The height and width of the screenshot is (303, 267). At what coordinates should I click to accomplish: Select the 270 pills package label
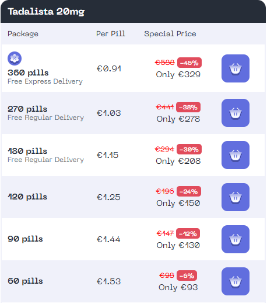27,109
